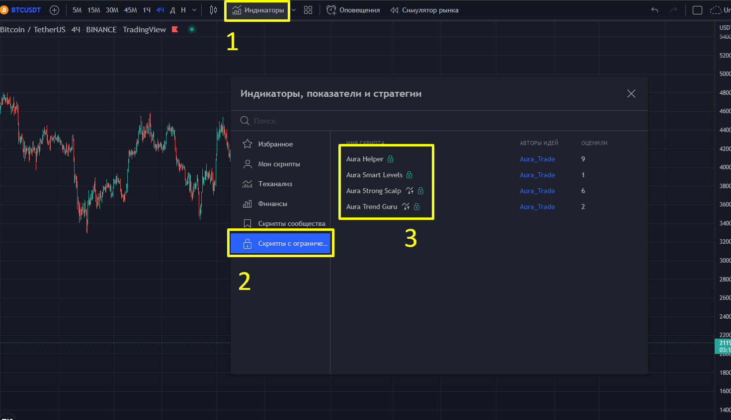Image resolution: width=731 pixels, height=420 pixels.
Task: Click the strategy arrows icon beside Aura Strong Scalp
Action: click(x=409, y=191)
